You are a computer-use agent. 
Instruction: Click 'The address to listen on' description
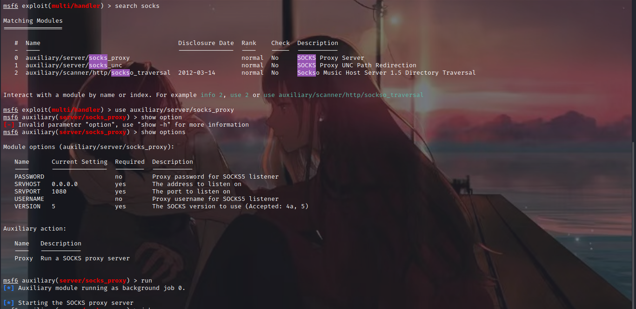click(197, 184)
